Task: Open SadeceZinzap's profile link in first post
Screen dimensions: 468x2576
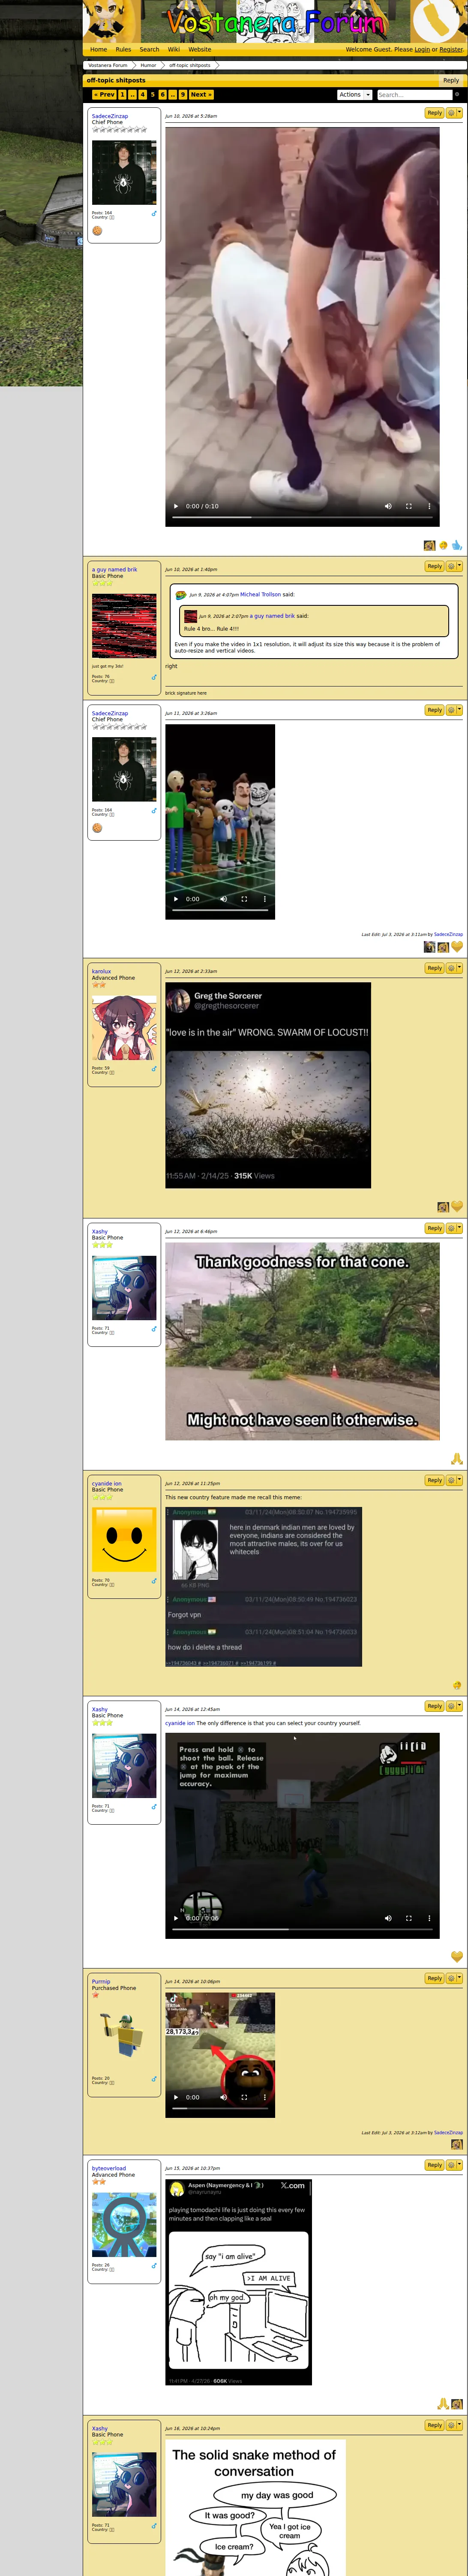Action: [x=110, y=116]
